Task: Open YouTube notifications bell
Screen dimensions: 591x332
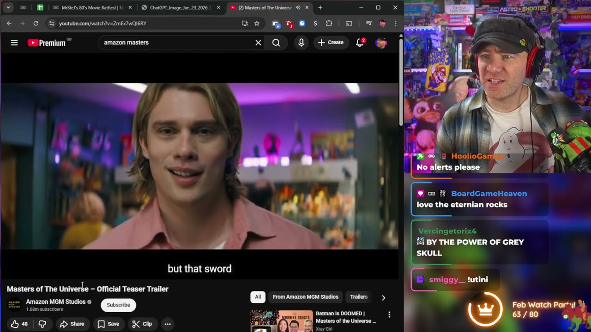Action: [x=360, y=42]
